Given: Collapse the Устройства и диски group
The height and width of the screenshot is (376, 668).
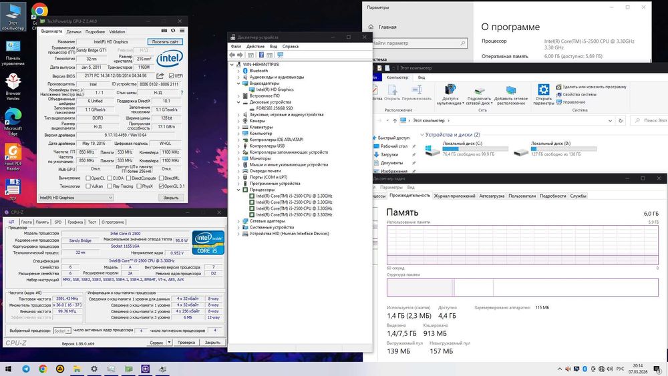Looking at the screenshot, I should [x=422, y=134].
